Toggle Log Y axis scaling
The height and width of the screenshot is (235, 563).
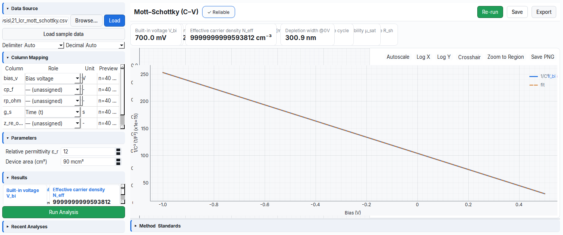[x=444, y=57]
